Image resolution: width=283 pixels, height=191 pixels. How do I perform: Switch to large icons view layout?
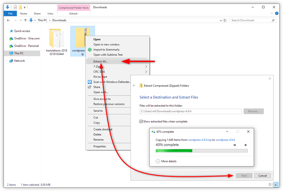pyautogui.click(x=276, y=185)
